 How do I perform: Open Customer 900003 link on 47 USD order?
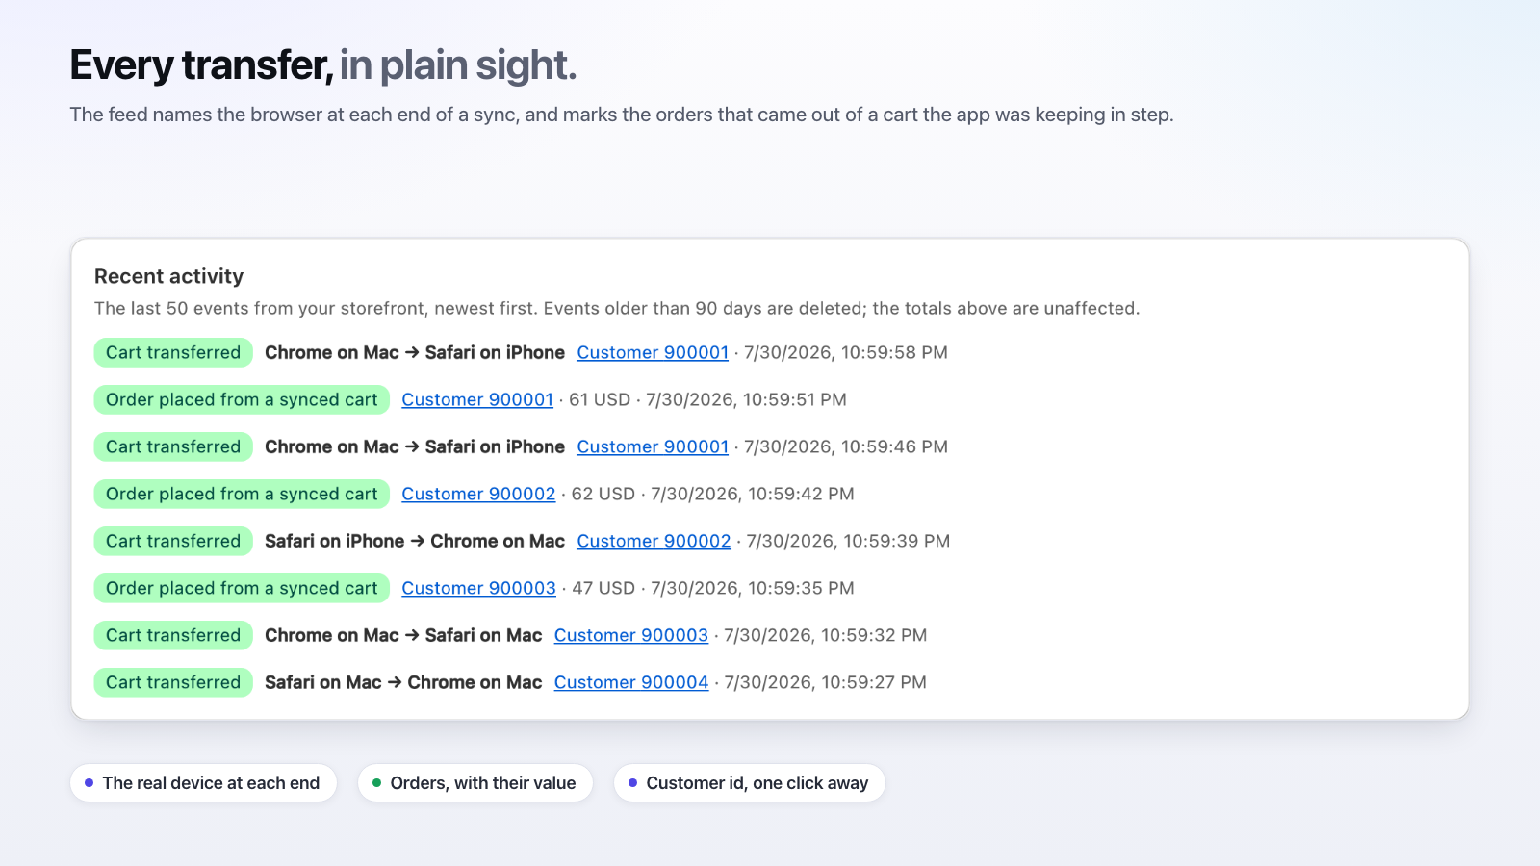[x=478, y=588]
